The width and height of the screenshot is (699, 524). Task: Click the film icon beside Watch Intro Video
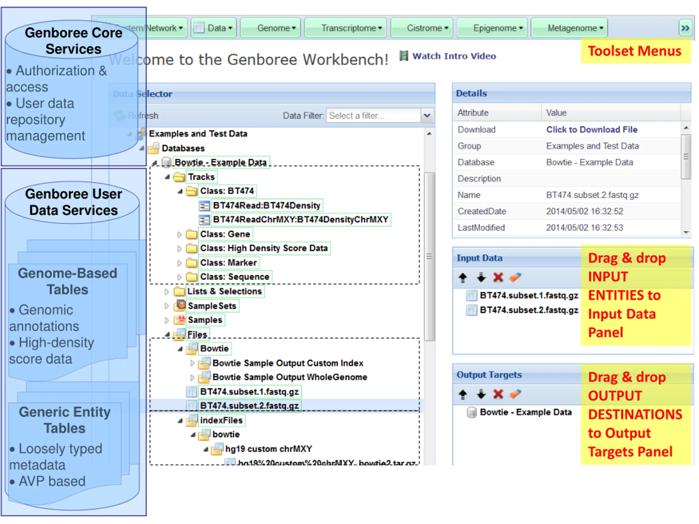(x=404, y=56)
